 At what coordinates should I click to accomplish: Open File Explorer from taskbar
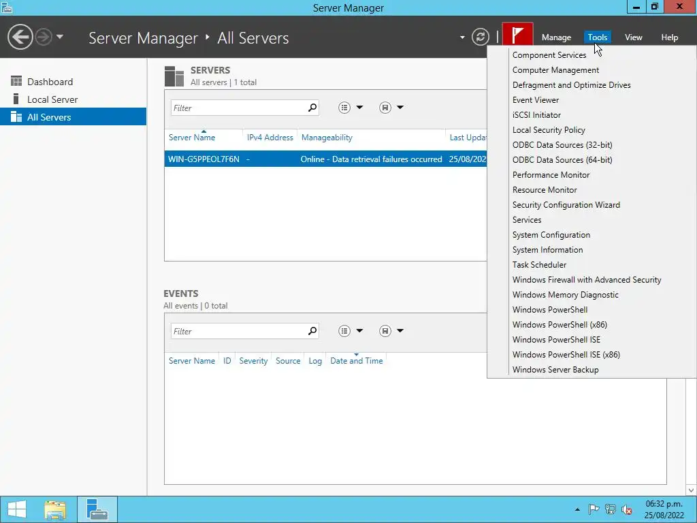click(55, 509)
